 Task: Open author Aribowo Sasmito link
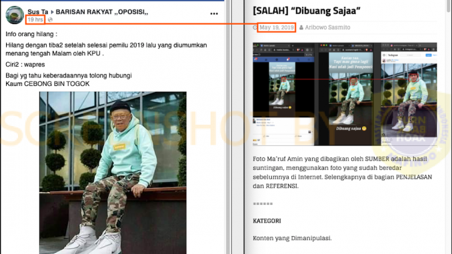tap(327, 27)
